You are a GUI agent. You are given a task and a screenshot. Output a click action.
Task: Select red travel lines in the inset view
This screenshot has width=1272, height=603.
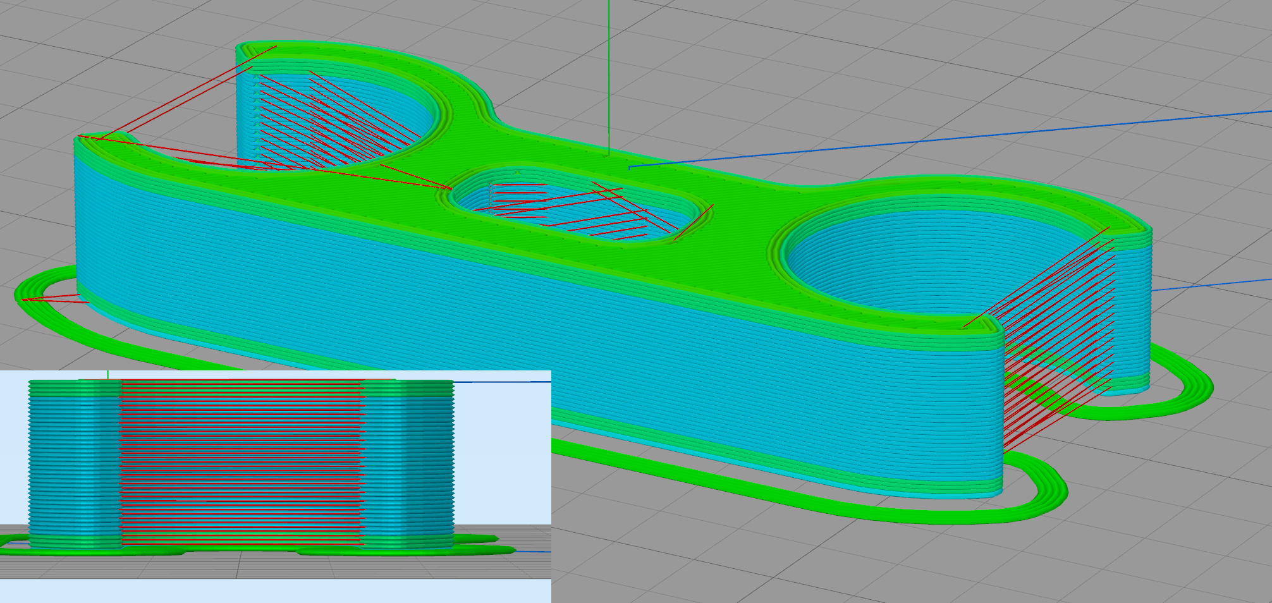[240, 455]
